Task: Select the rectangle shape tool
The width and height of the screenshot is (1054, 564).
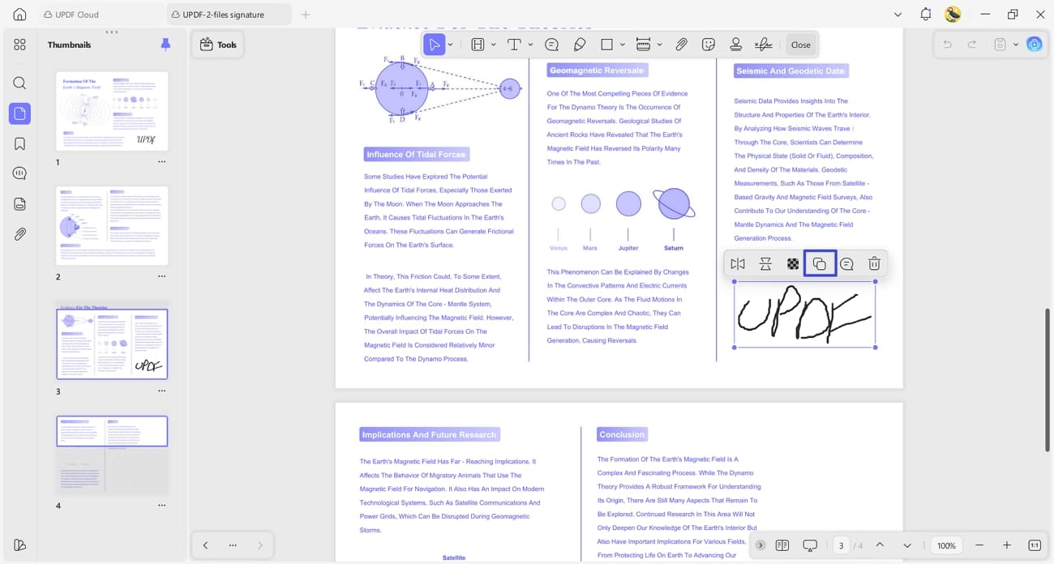Action: point(606,45)
